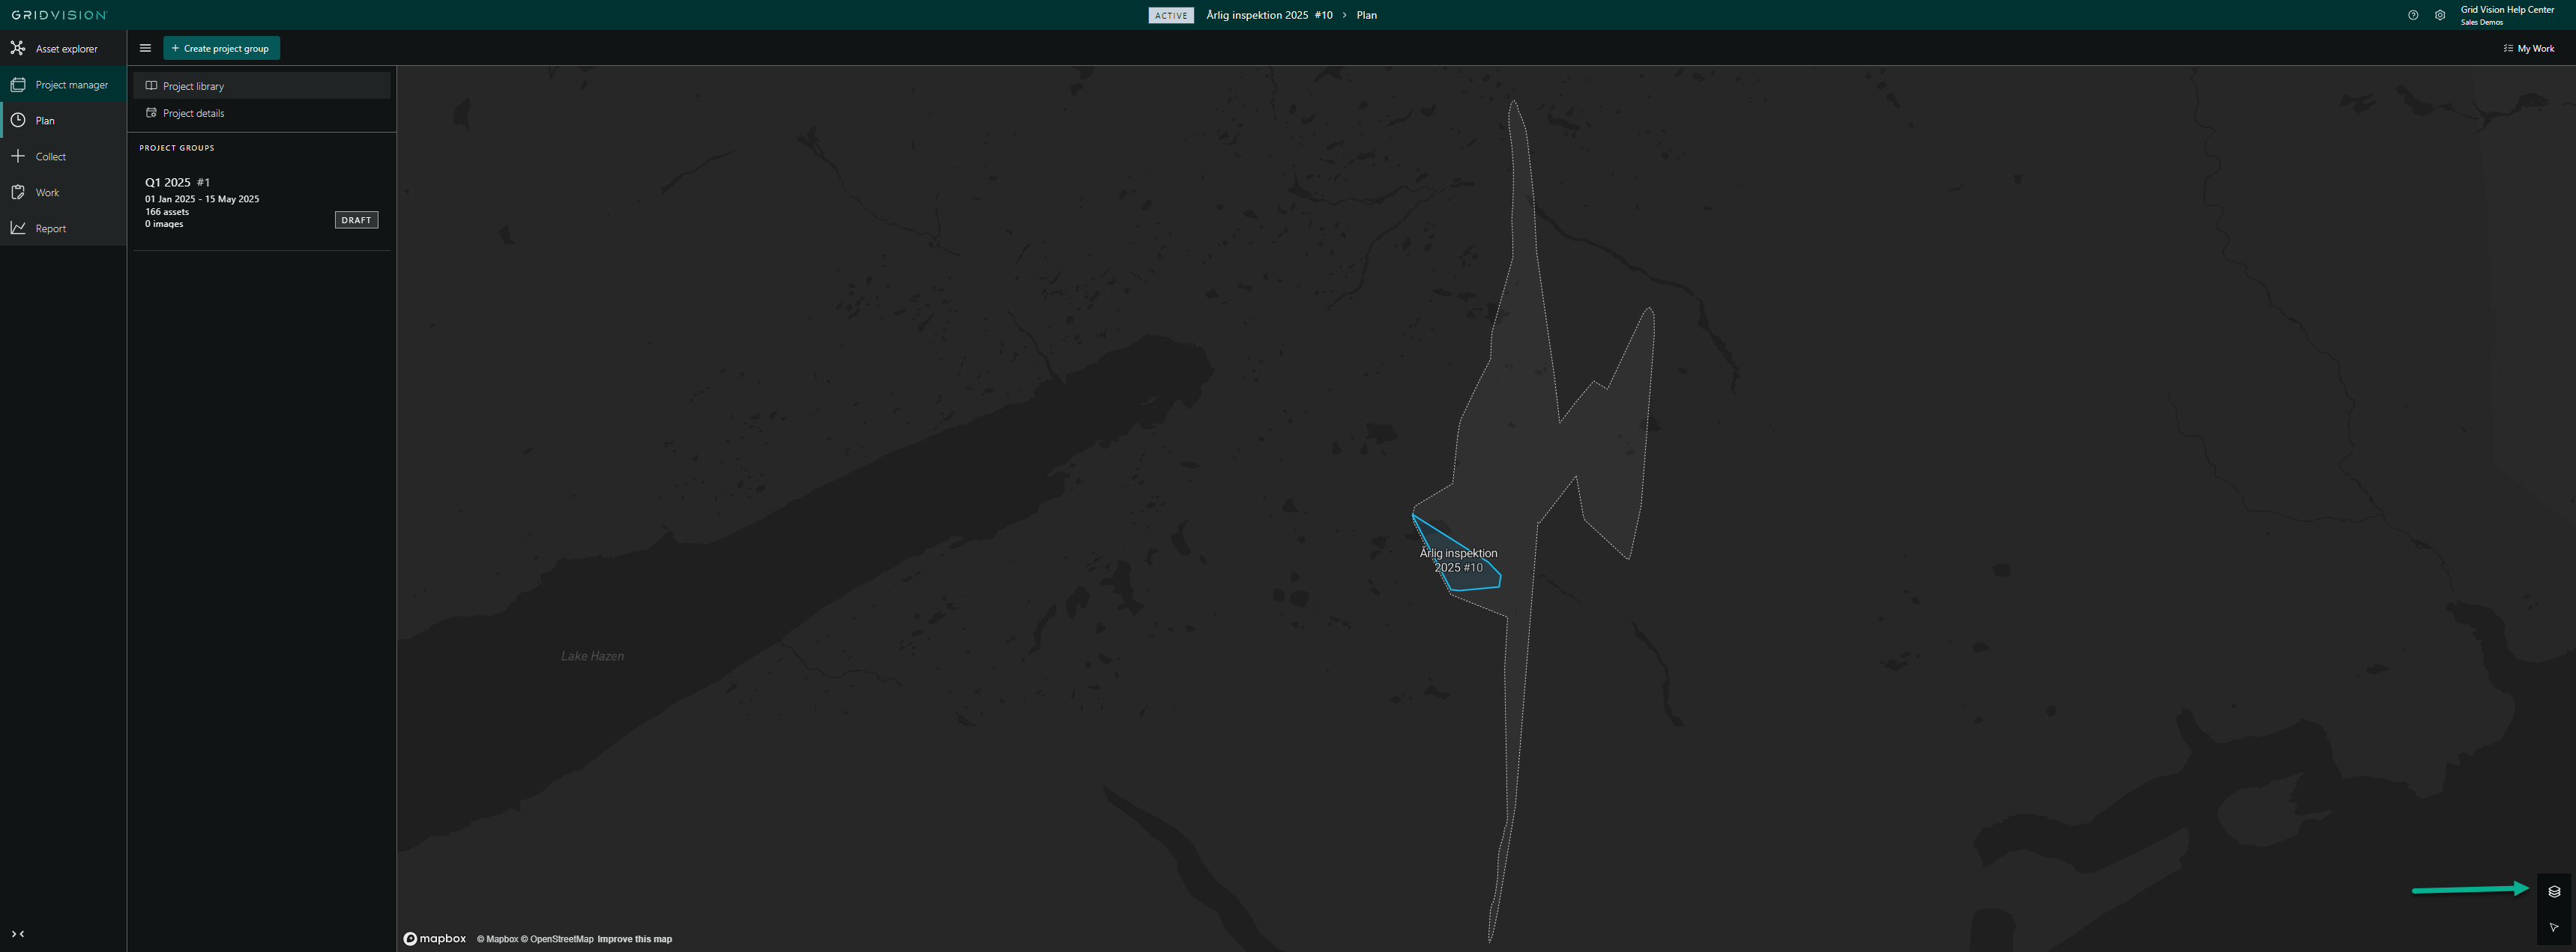Select the Plan sidebar item

point(45,121)
